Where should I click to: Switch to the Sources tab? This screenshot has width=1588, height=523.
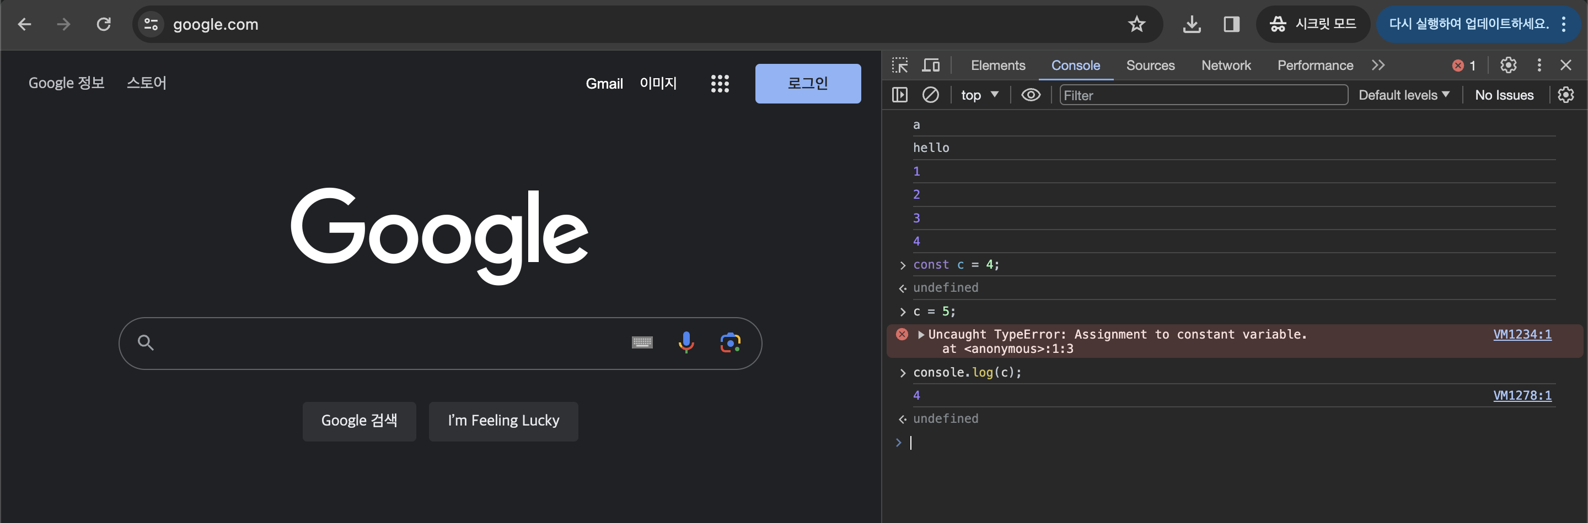click(1150, 65)
